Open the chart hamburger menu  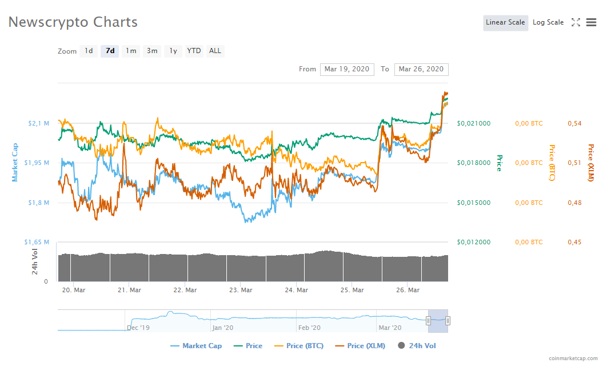pos(591,23)
